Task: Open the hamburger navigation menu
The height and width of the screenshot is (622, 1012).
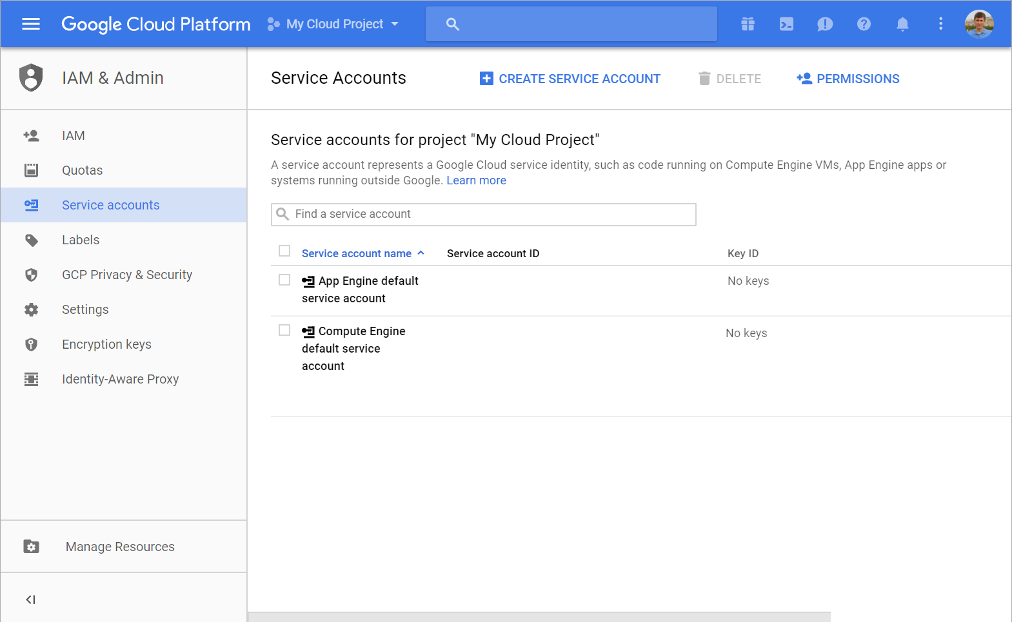Action: (31, 24)
